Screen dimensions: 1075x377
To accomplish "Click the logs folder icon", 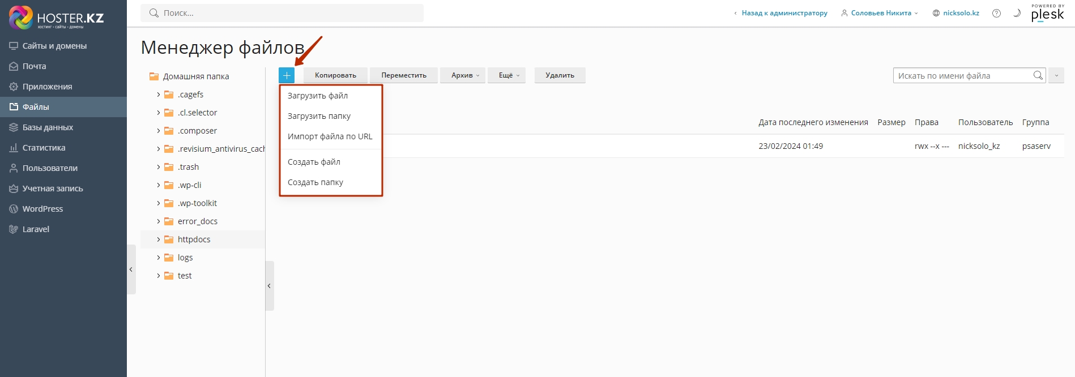I will (x=169, y=258).
